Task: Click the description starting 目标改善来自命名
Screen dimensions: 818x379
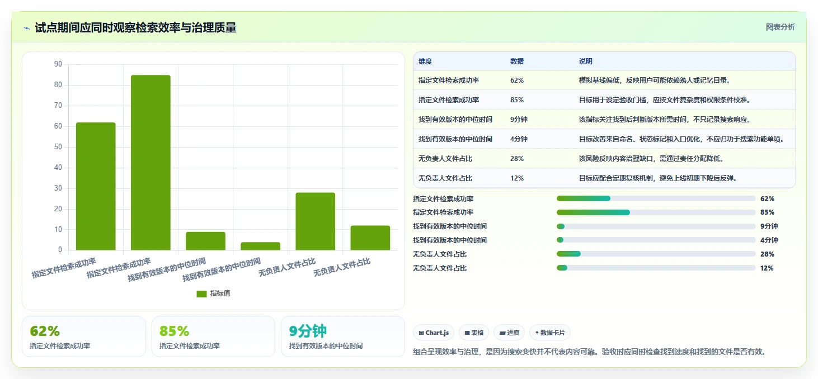Action: 681,139
